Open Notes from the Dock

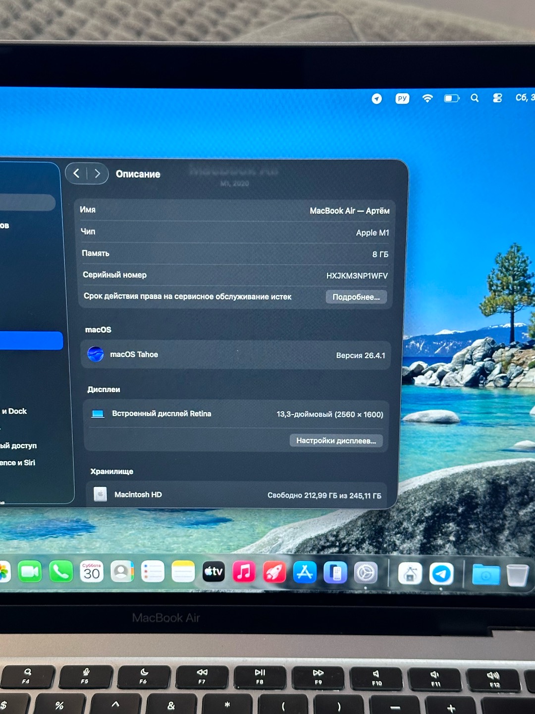183,572
